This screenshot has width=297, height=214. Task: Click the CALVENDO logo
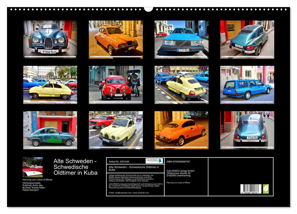click(154, 161)
